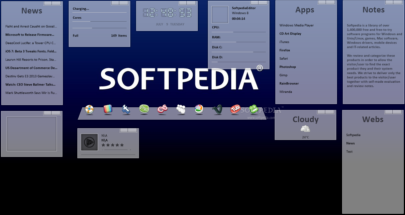405x215 pixels.
Task: Click the 'Webs' widget title
Action: [373, 119]
